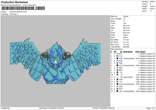Screen dimensions: 156x110
Task: Click 'Madeira Classic 40' in stop row 17
Action: tap(147, 91)
